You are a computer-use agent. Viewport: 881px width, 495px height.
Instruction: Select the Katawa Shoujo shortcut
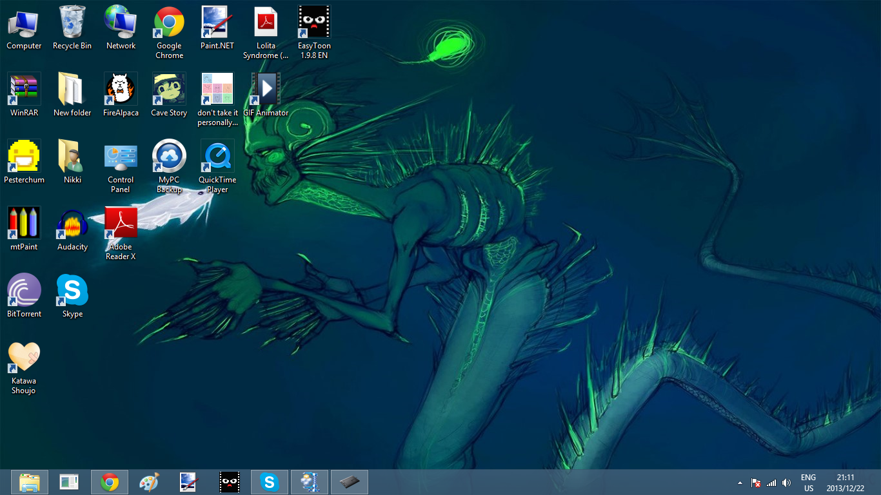click(24, 368)
